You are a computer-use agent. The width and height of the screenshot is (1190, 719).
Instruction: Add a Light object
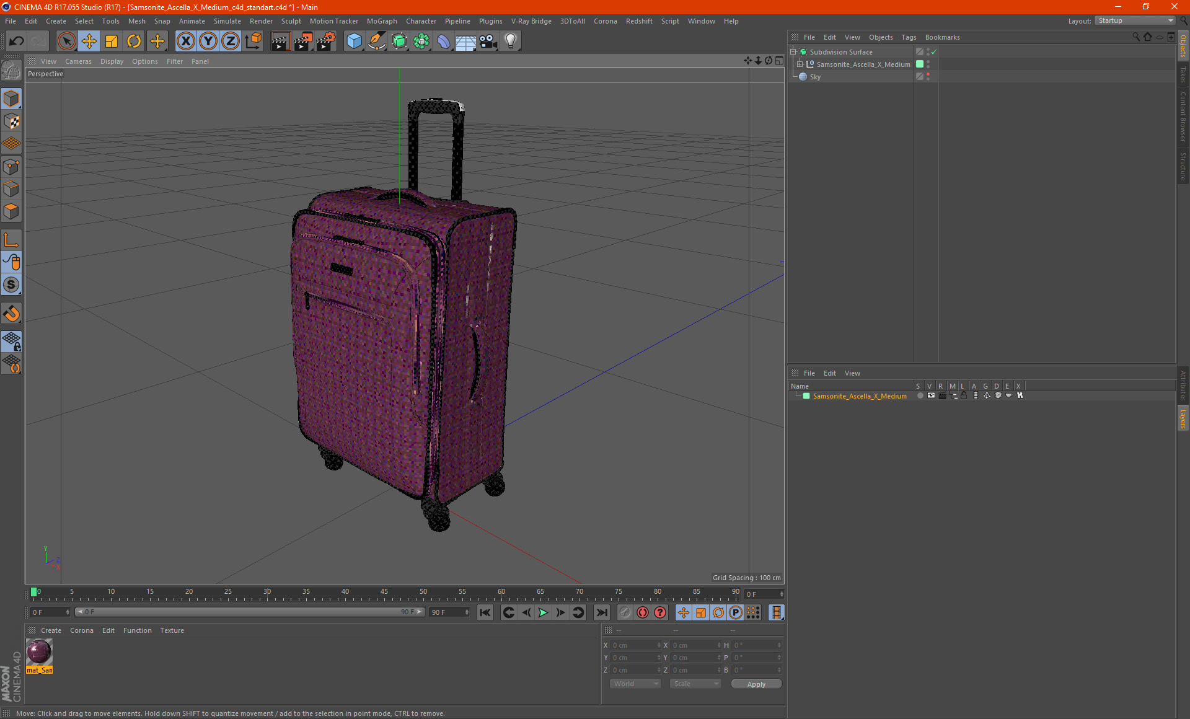coord(511,42)
